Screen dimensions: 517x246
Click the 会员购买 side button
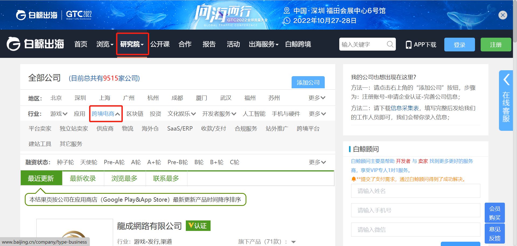495,213
